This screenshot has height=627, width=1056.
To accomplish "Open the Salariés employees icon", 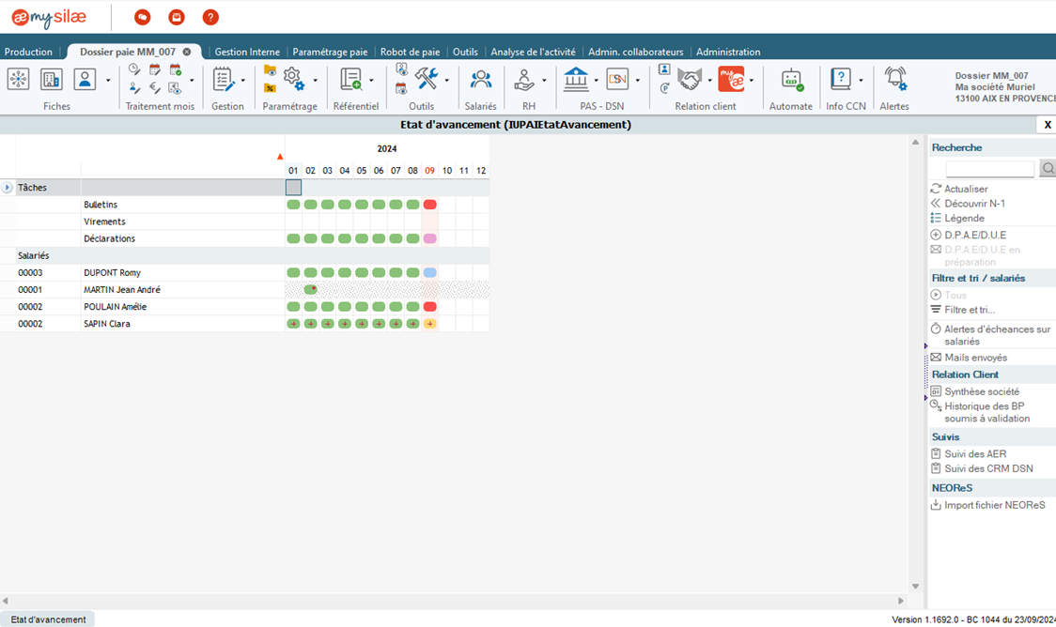I will (480, 80).
